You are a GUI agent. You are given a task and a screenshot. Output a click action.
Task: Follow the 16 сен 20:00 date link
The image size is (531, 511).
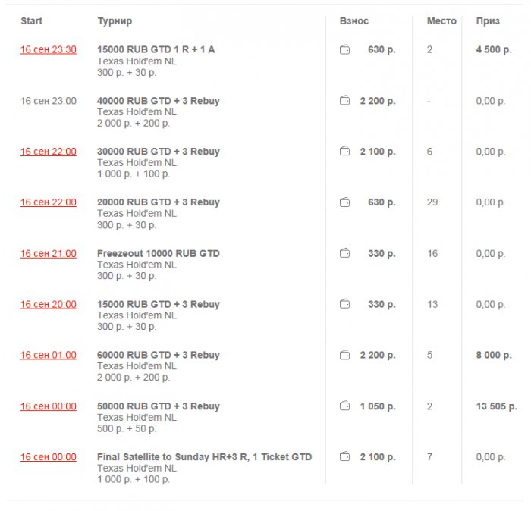[x=48, y=305]
